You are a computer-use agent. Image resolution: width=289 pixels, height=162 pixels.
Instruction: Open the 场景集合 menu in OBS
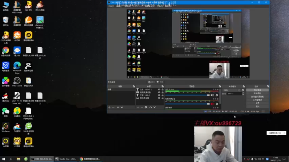click(x=150, y=6)
